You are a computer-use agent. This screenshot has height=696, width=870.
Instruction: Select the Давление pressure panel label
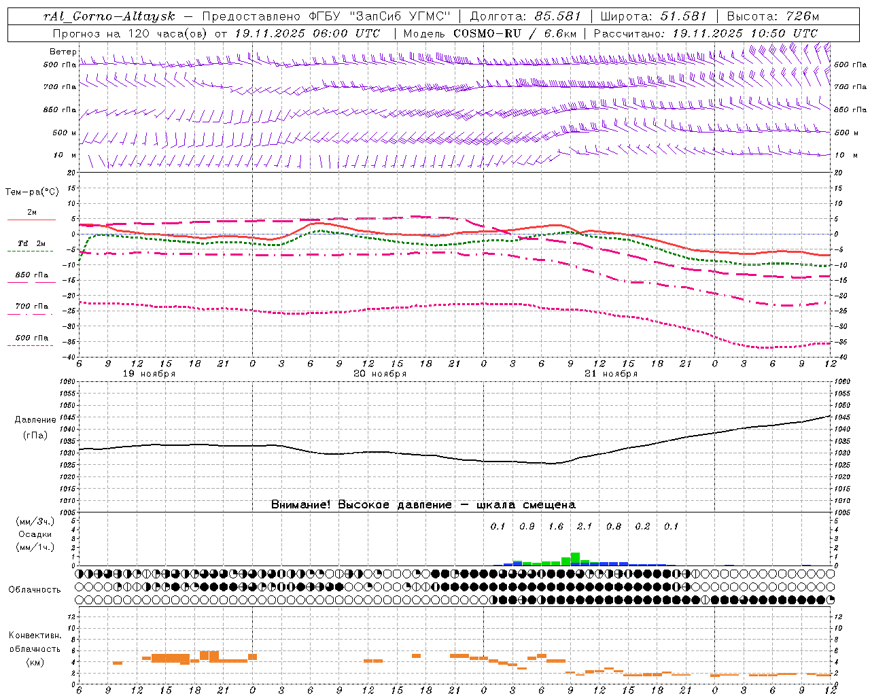coord(35,420)
